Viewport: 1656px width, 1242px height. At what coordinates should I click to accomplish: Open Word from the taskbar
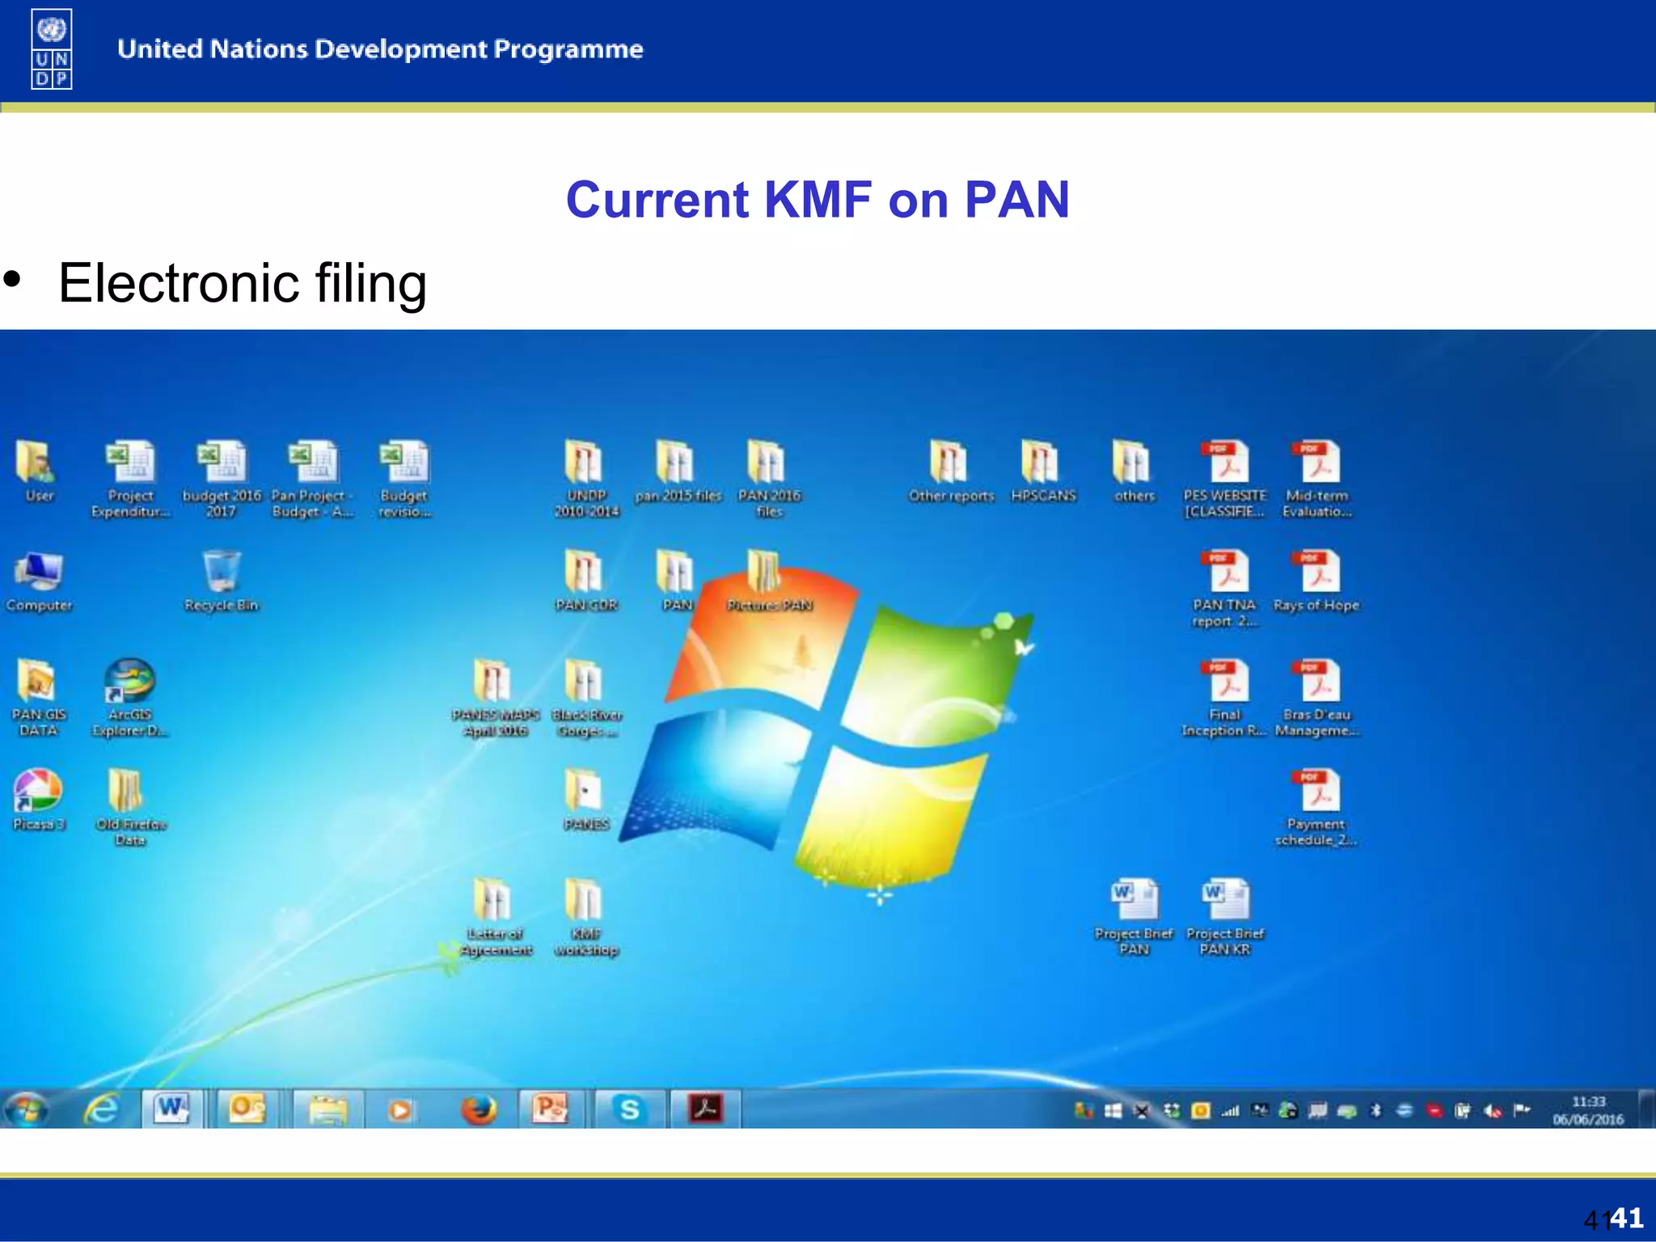[x=172, y=1109]
